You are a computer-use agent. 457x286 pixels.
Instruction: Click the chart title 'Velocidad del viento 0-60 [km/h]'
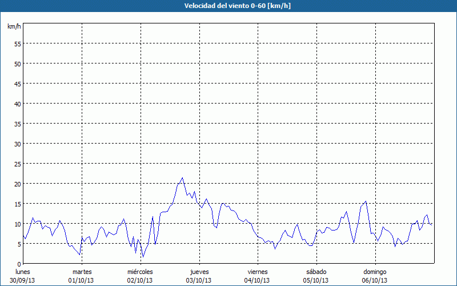click(228, 6)
